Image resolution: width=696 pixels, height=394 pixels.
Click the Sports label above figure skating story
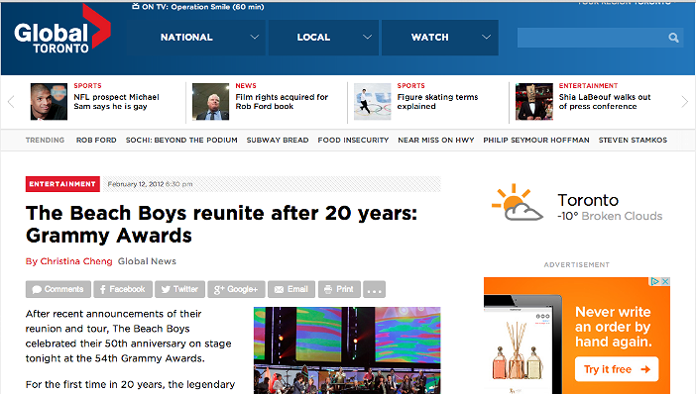(411, 85)
